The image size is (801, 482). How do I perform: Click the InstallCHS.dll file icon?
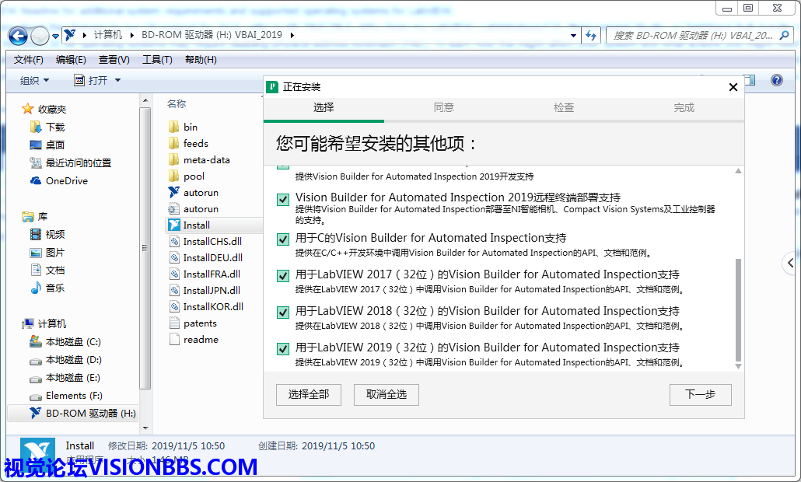coord(174,242)
